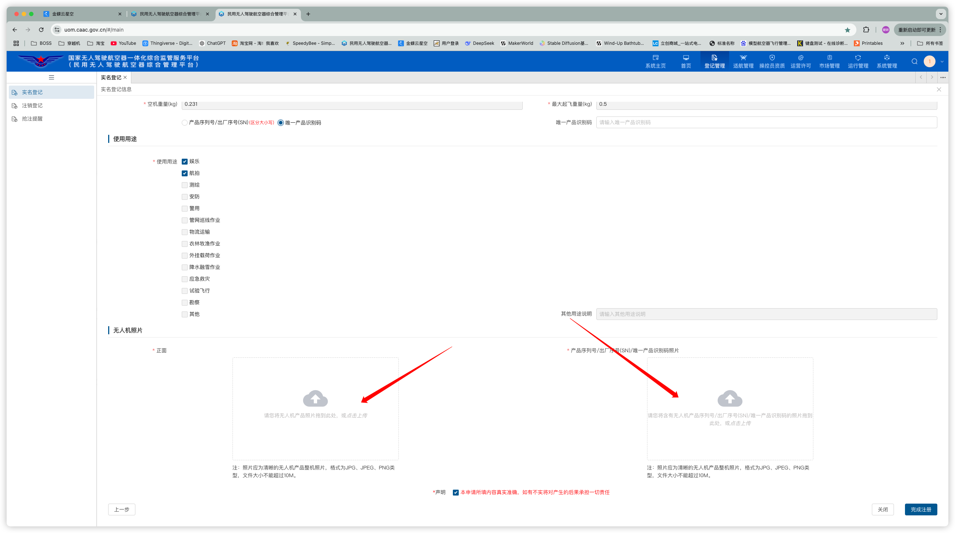The image size is (955, 533).
Task: Click the 操控员资质 shield icon
Action: tap(772, 58)
